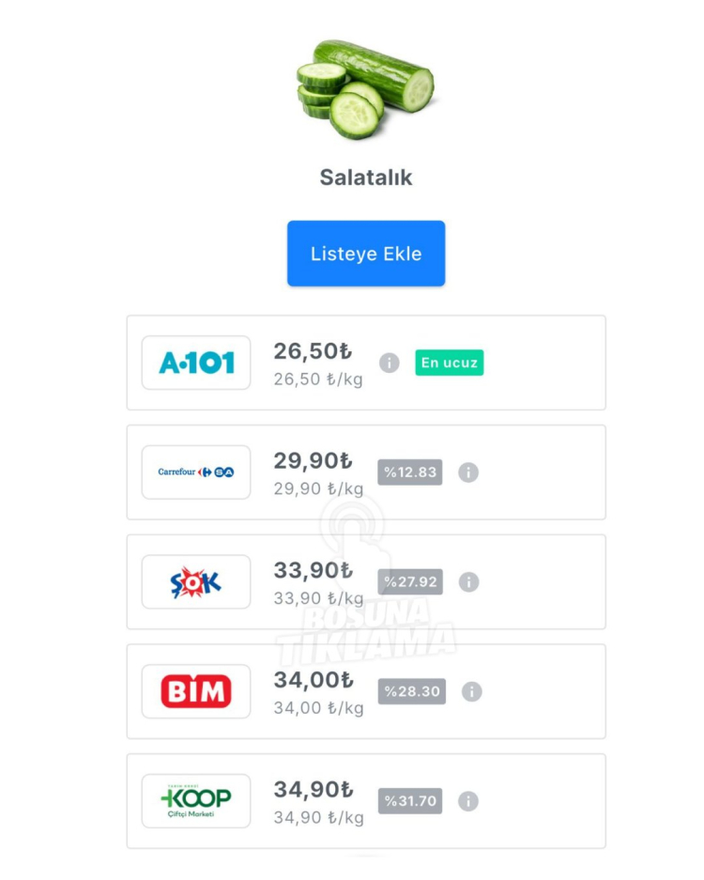Click the Salatalık product title
704x880 pixels.
366,178
